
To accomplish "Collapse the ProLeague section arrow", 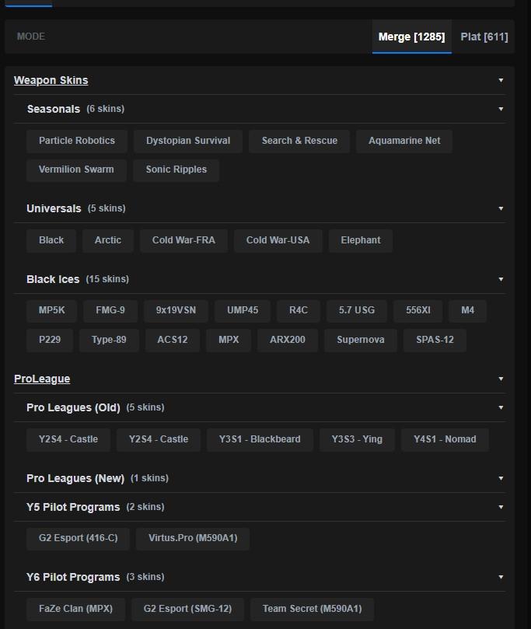I will [x=501, y=379].
